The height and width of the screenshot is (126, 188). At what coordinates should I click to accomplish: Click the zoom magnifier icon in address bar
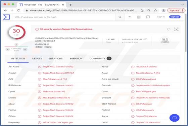point(149,10)
